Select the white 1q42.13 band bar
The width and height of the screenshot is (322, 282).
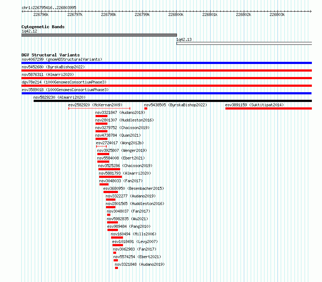point(244,43)
